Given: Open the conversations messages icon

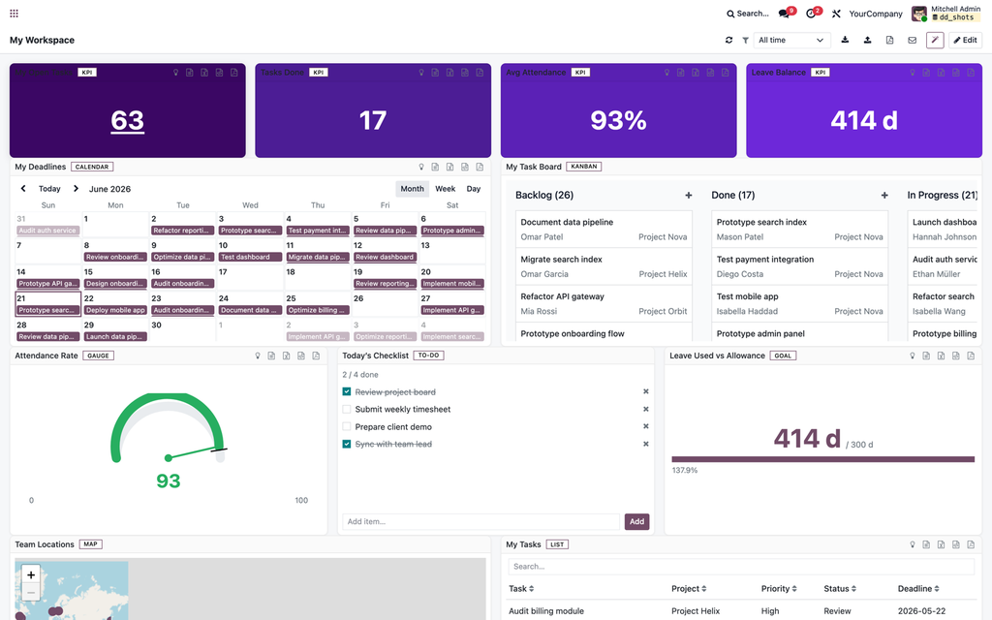Looking at the screenshot, I should coord(785,14).
